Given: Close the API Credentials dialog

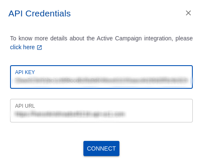Looking at the screenshot, I should click(188, 13).
